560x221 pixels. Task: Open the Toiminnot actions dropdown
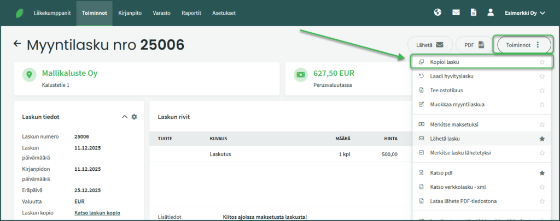point(522,45)
